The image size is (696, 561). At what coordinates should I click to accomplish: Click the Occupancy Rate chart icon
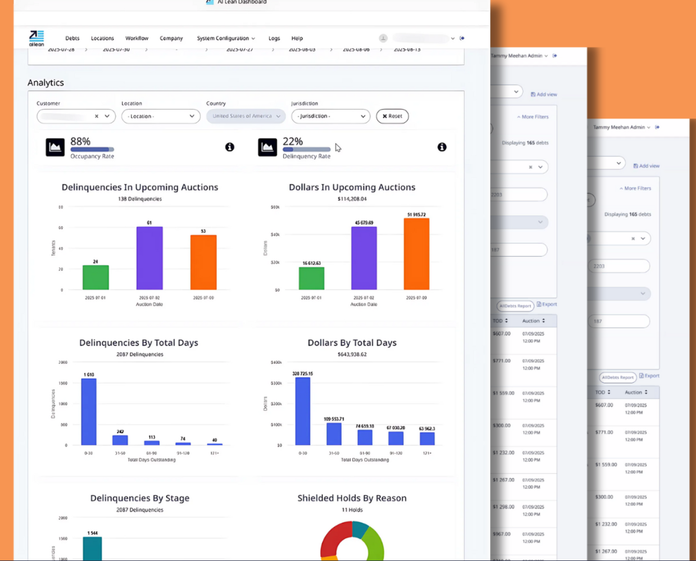pyautogui.click(x=55, y=148)
